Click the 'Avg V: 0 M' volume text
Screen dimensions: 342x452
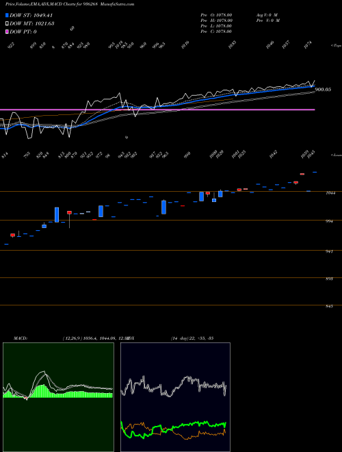pos(267,15)
